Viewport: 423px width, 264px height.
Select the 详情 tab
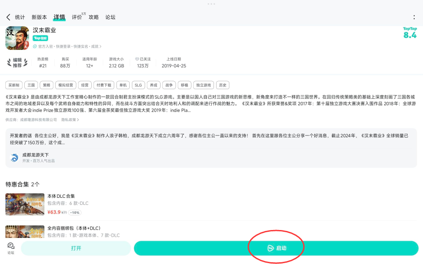pos(59,17)
